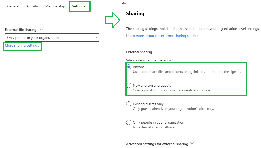Switch to the General tab
The height and width of the screenshot is (148, 261).
13,6
